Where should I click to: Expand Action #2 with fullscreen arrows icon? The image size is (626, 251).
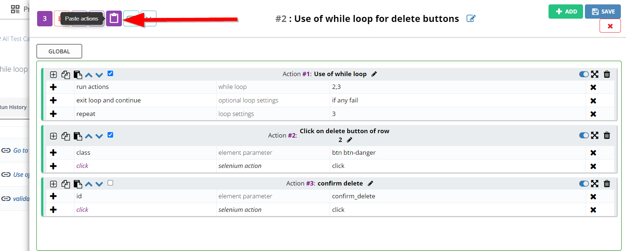(x=595, y=135)
